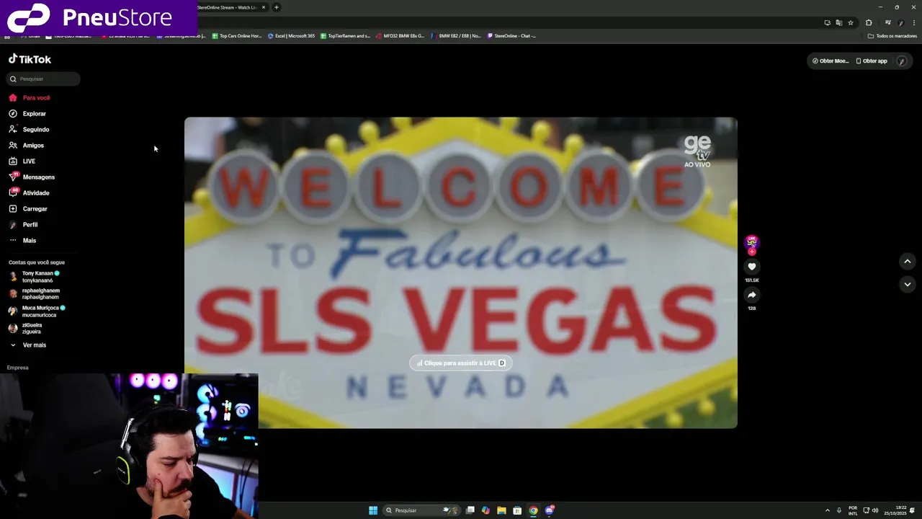Click Obter app button
922x519 pixels.
[872, 61]
